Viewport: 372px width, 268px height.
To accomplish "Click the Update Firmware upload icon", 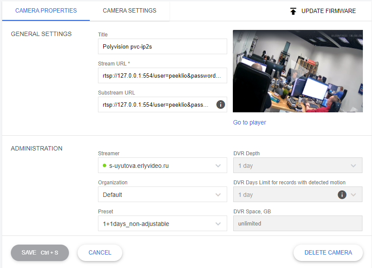I will point(293,11).
